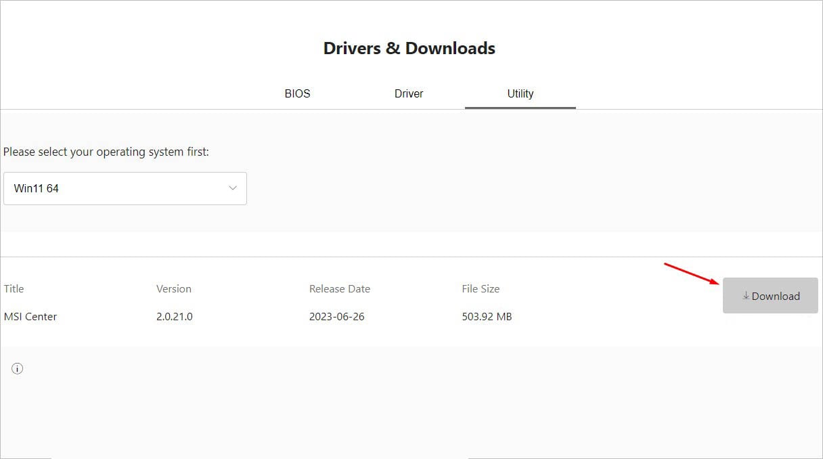
Task: Click the Release Date column header
Action: (x=340, y=288)
